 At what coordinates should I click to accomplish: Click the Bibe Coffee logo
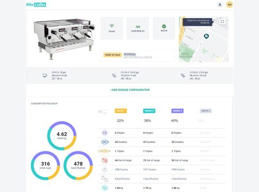click(x=36, y=5)
